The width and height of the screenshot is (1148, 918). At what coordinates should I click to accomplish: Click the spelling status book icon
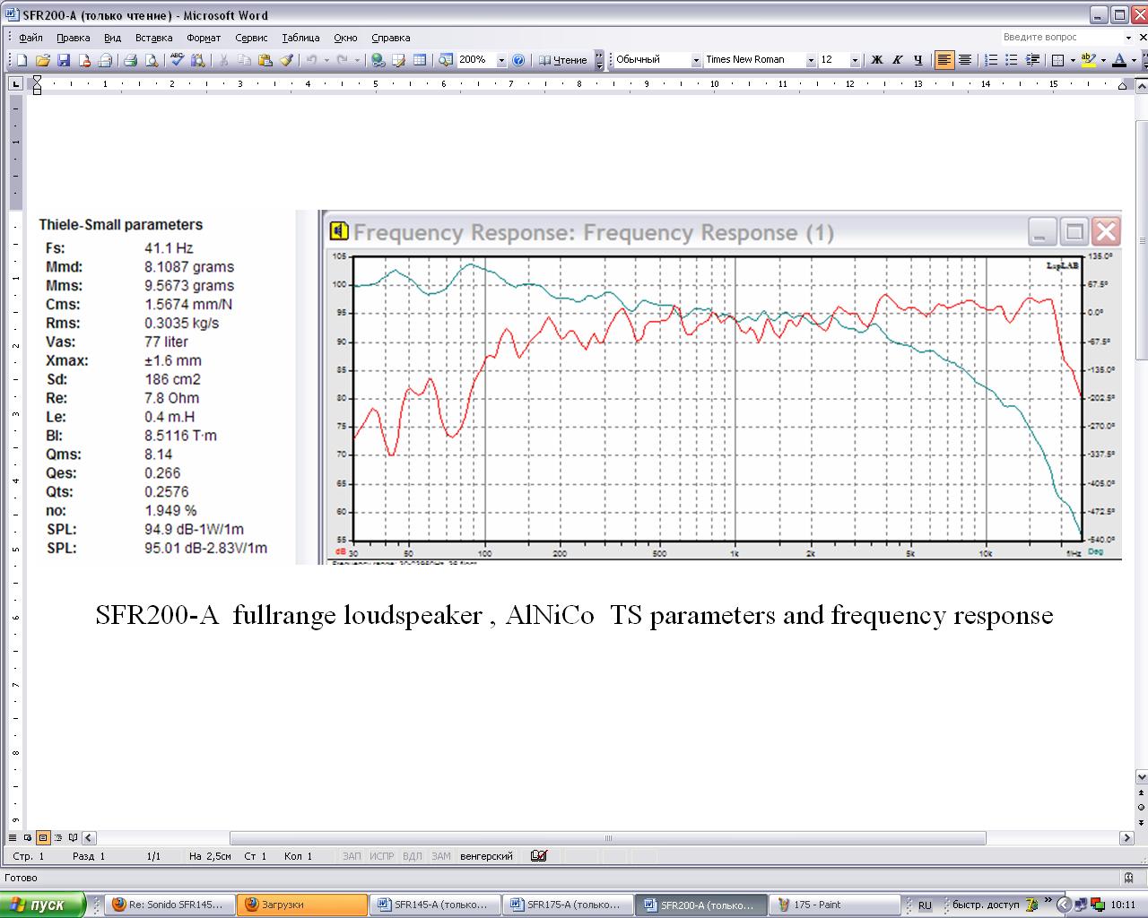pyautogui.click(x=538, y=856)
